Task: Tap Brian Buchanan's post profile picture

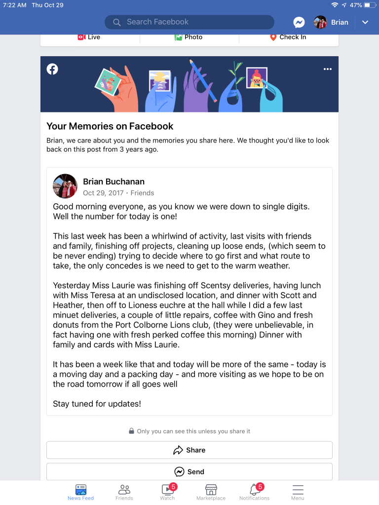Action: pos(65,186)
